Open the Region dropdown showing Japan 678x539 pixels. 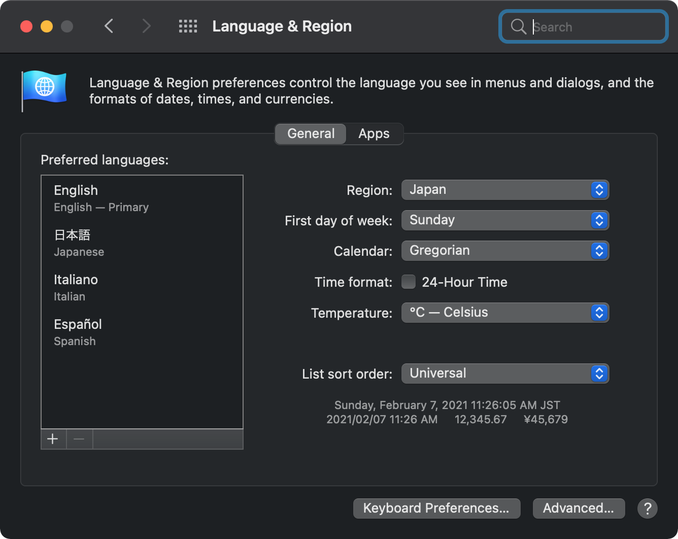tap(505, 190)
